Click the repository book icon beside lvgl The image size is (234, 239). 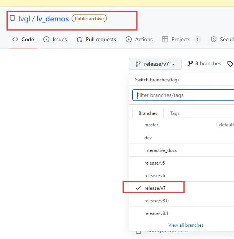12,18
